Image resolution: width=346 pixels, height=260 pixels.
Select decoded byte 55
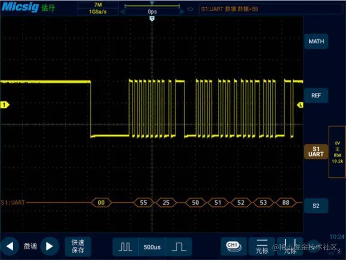coord(144,203)
